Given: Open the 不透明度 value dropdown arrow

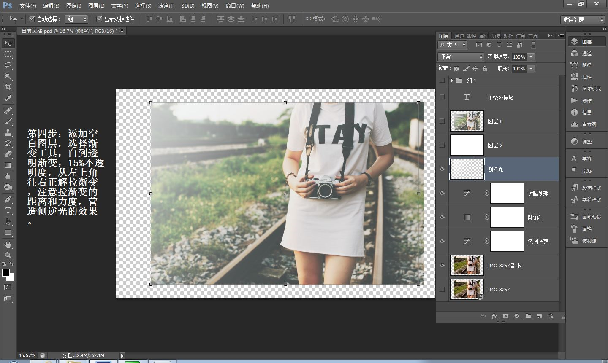Looking at the screenshot, I should [x=531, y=56].
